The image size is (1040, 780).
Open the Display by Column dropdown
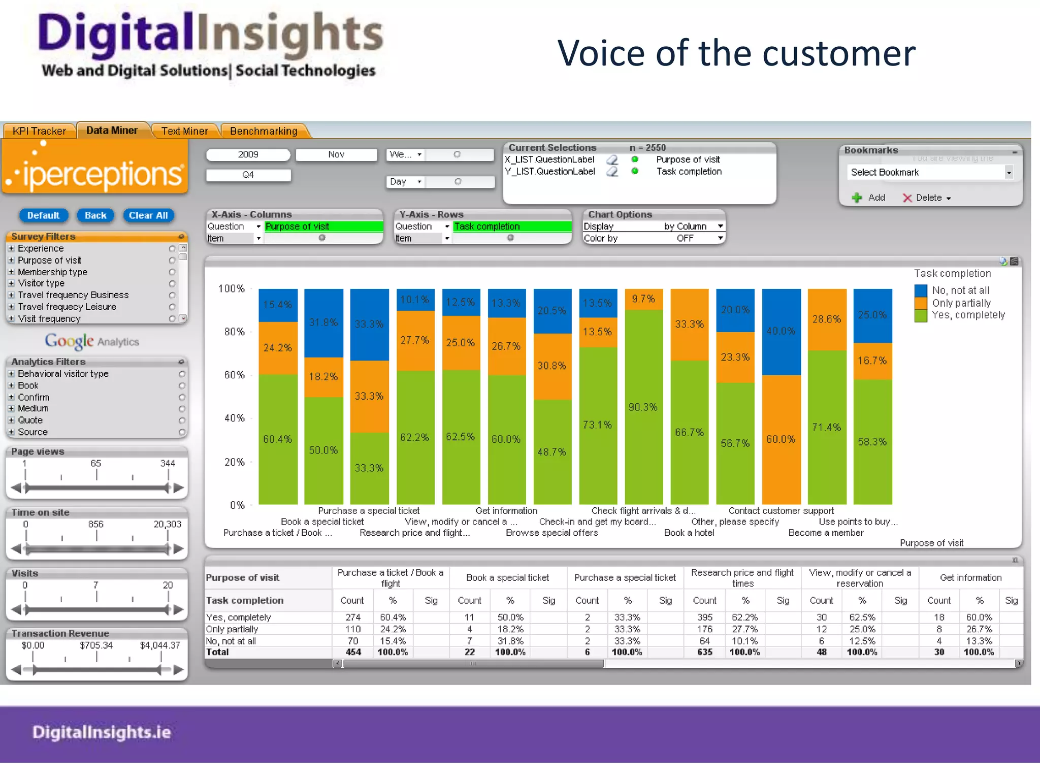(x=720, y=226)
